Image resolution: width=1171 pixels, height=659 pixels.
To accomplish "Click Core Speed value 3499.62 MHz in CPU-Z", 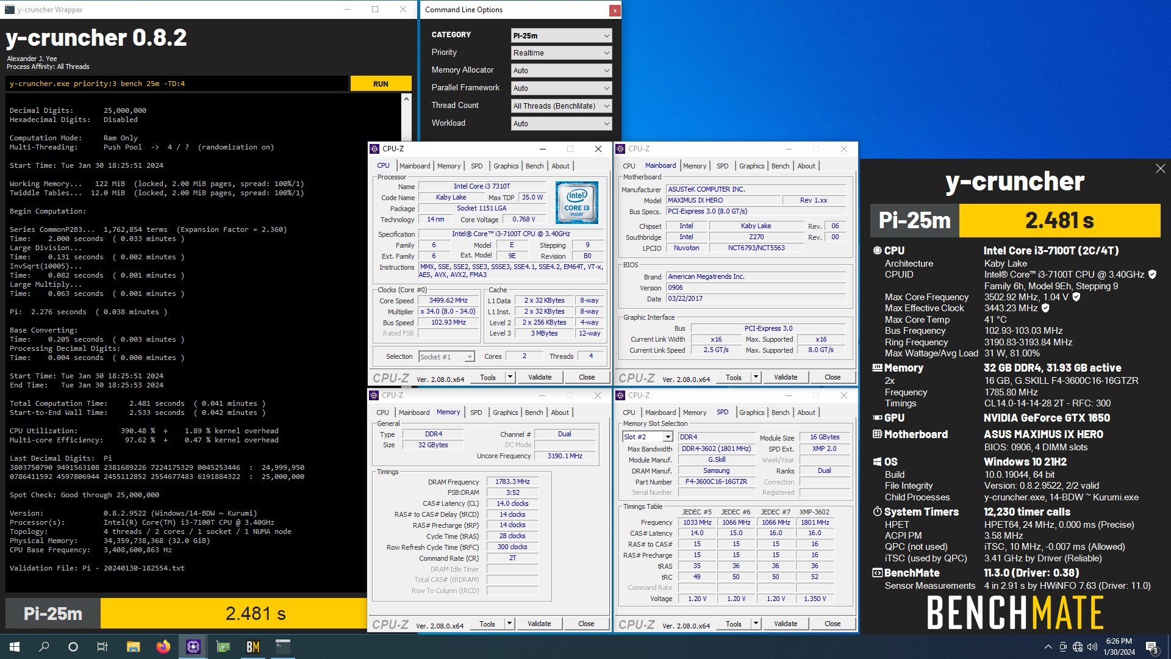I will coord(448,301).
